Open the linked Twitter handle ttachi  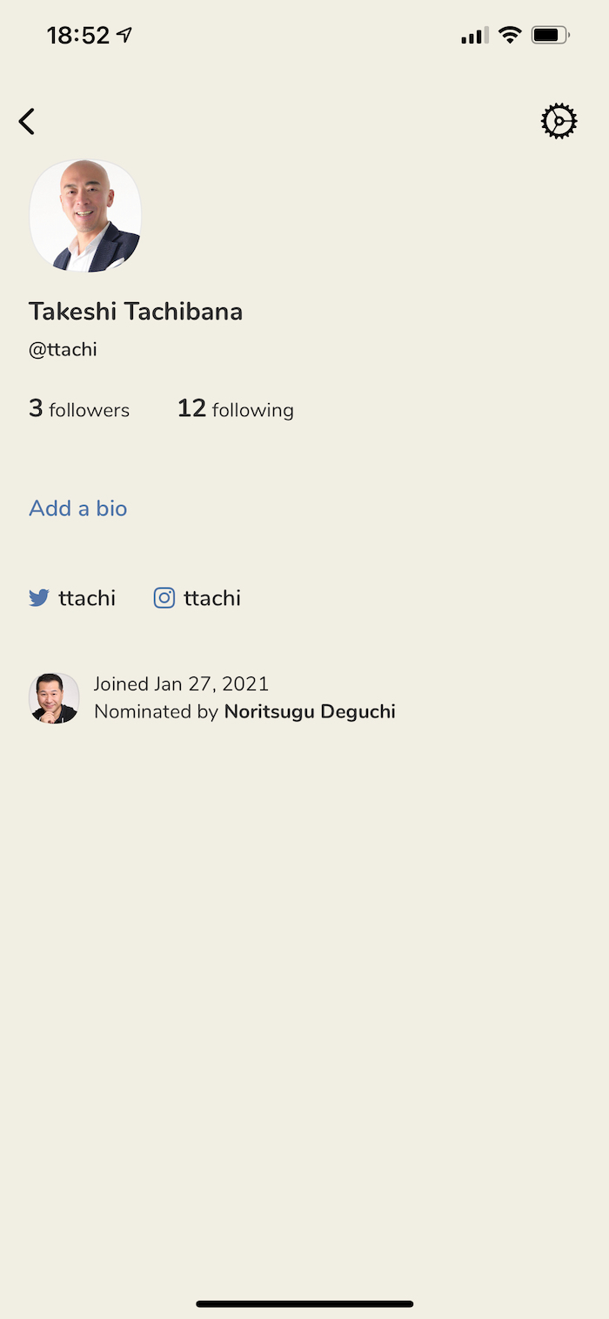87,598
